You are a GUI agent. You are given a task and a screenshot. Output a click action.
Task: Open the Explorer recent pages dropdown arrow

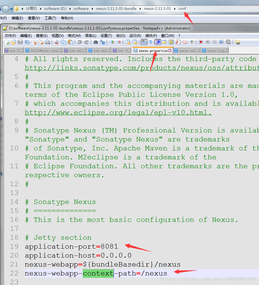point(11,9)
